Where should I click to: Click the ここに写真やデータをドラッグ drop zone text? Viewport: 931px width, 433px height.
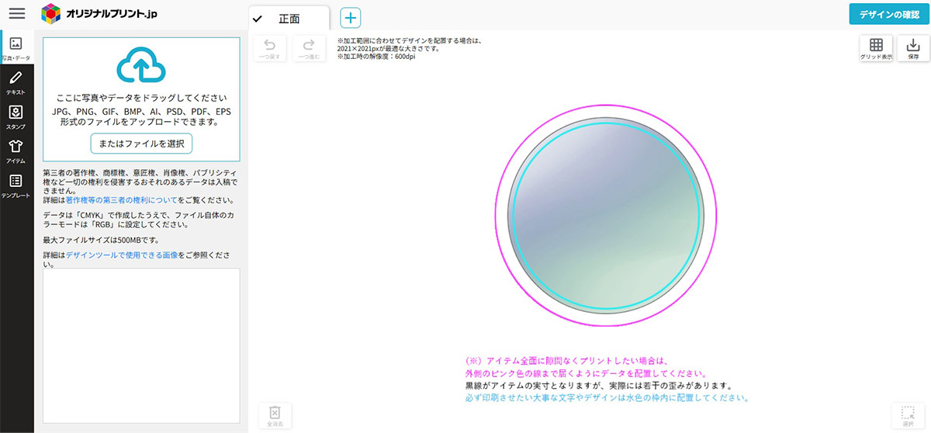click(x=141, y=99)
